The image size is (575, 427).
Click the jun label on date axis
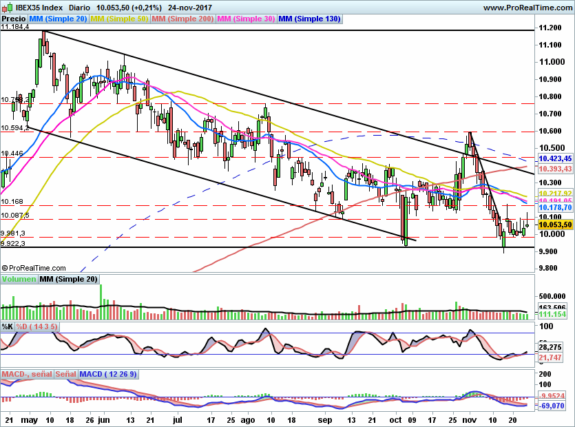[x=104, y=420]
